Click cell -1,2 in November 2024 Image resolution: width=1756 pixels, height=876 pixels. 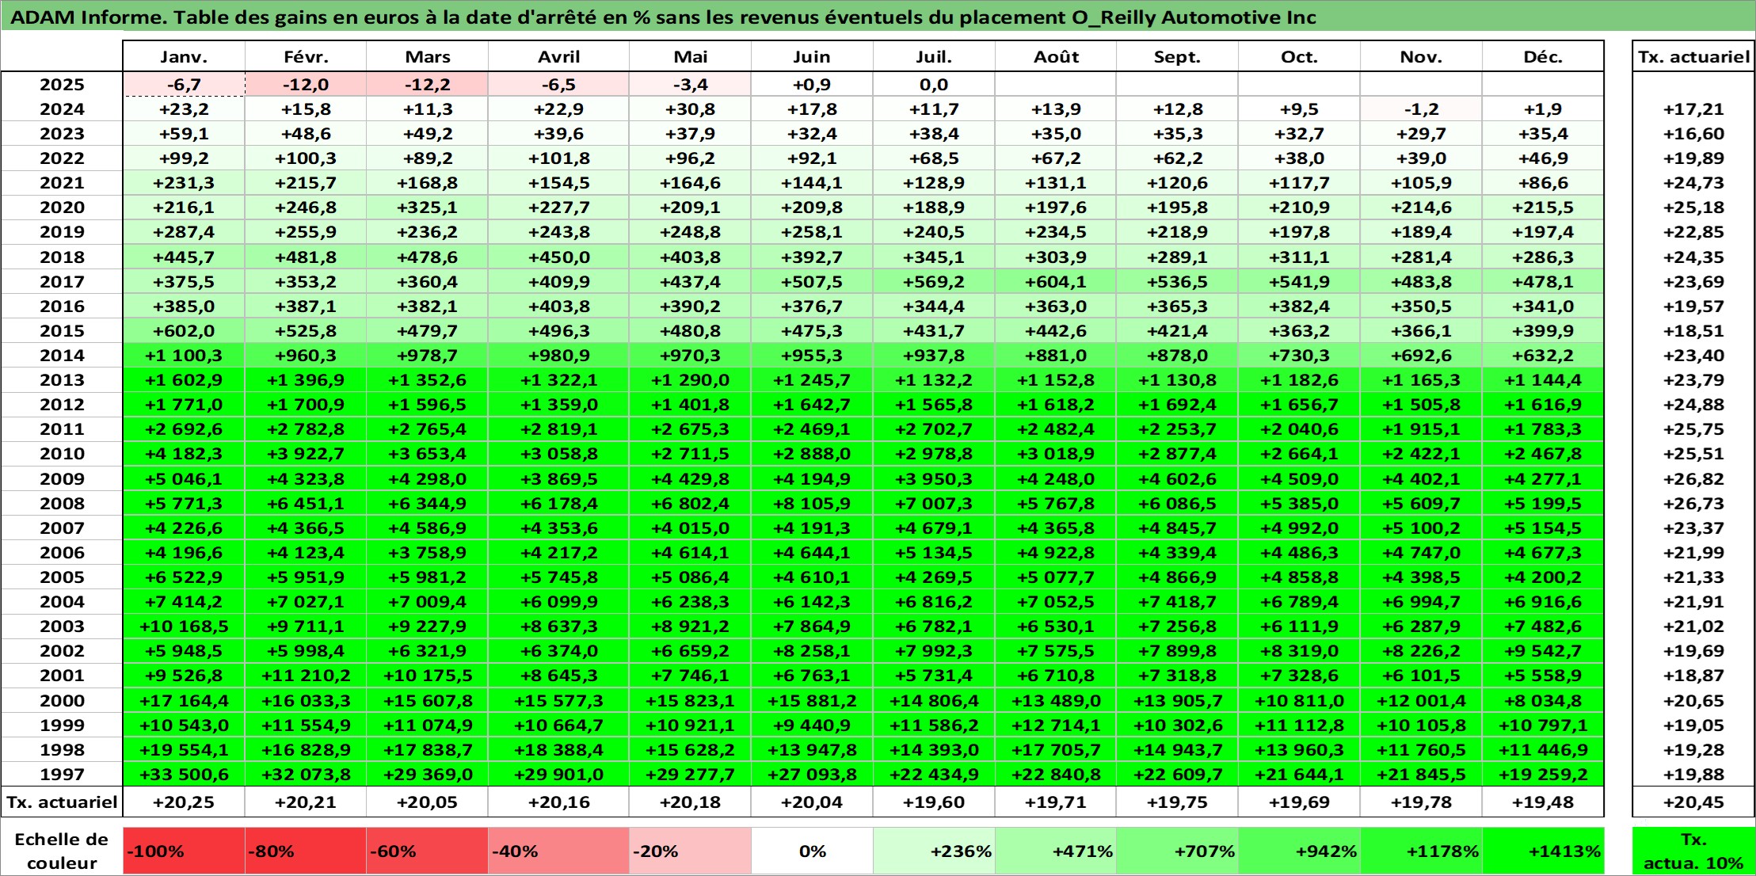tap(1421, 109)
